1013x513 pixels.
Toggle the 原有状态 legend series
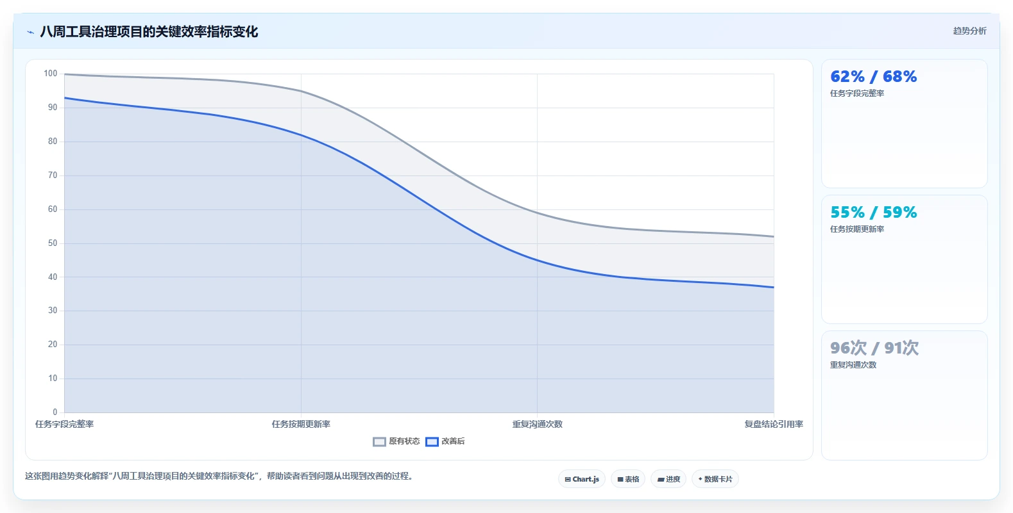tap(396, 441)
